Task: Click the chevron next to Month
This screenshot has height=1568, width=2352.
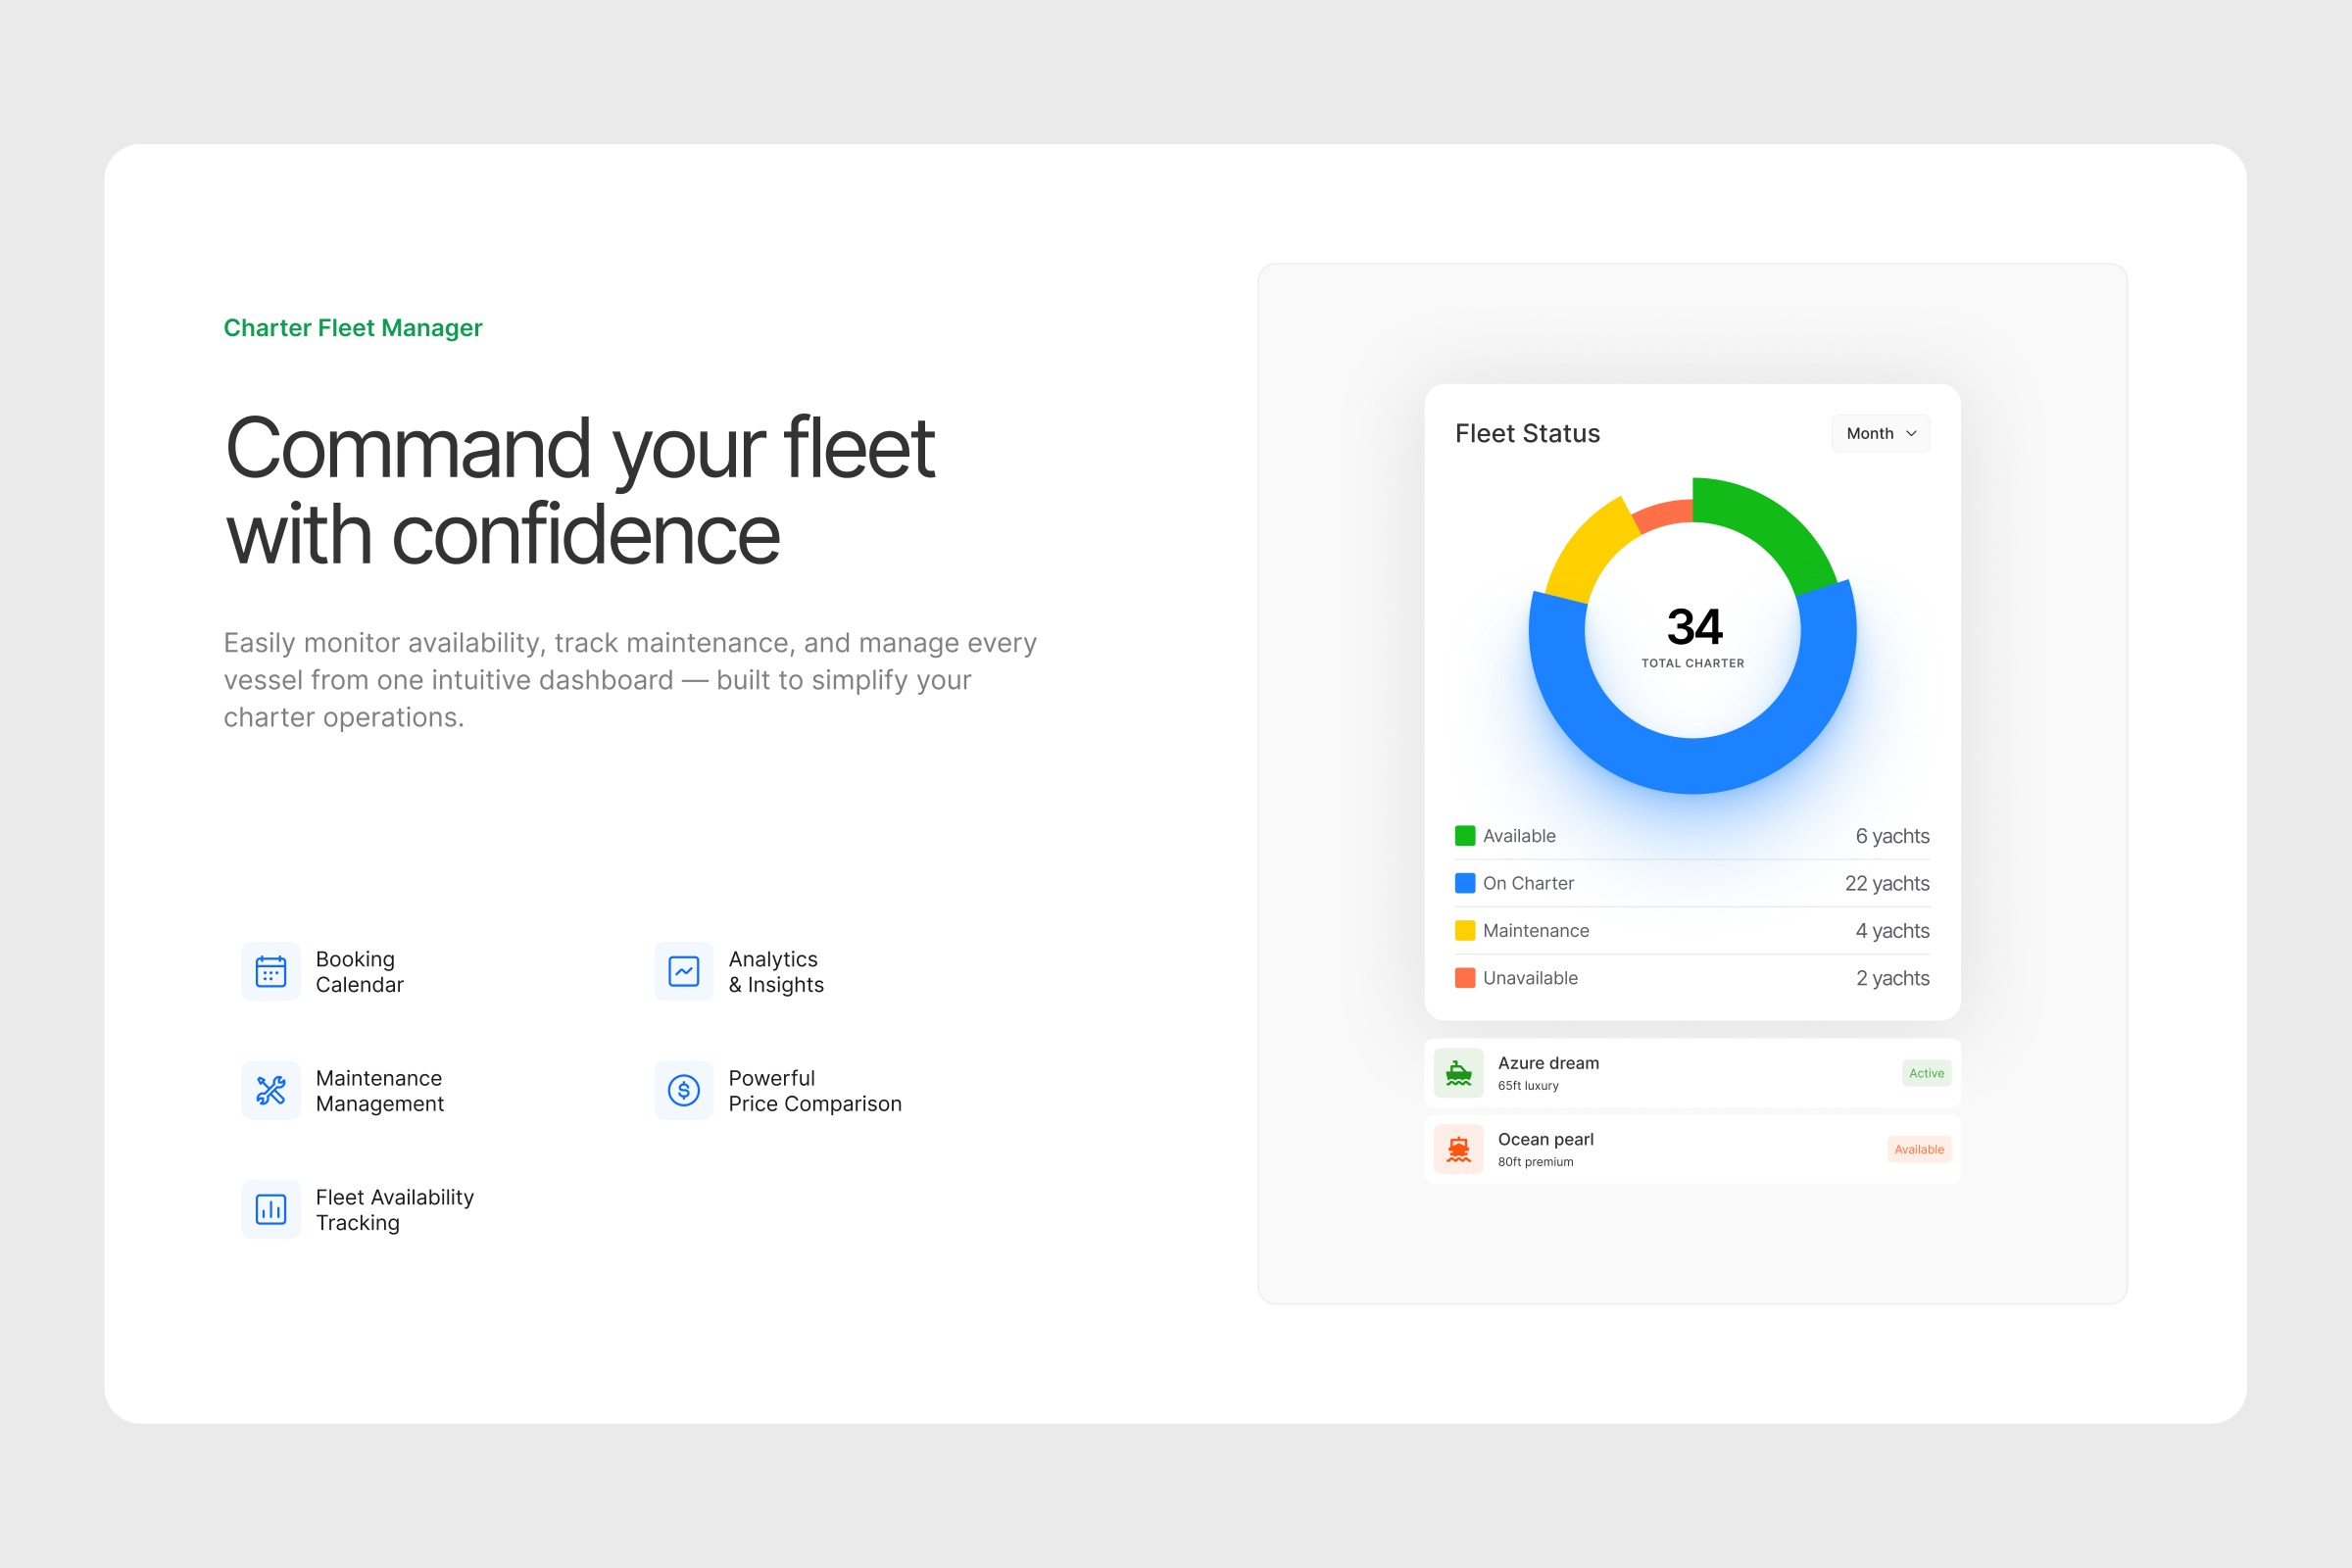Action: pos(1911,433)
